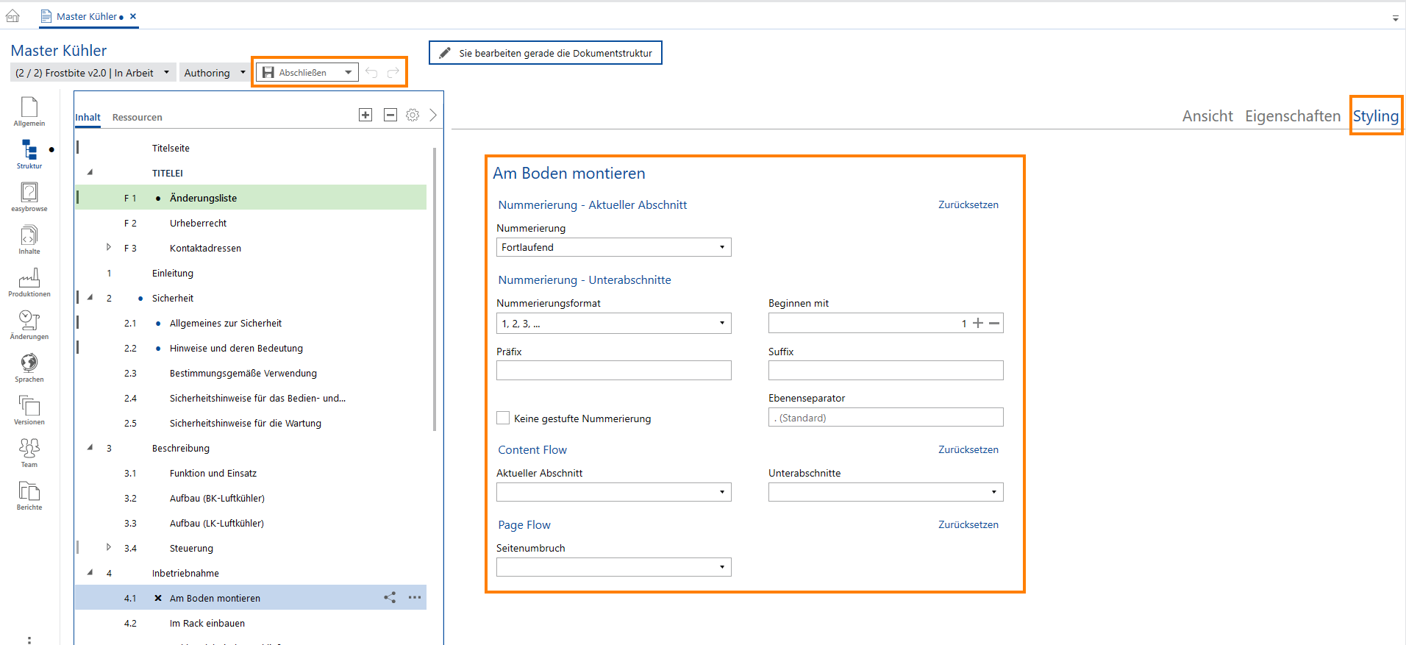The height and width of the screenshot is (645, 1406).
Task: Increase the Beginnen mit value with plus
Action: (x=978, y=324)
